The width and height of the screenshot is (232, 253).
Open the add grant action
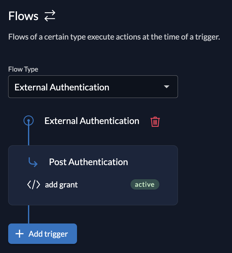coord(61,185)
